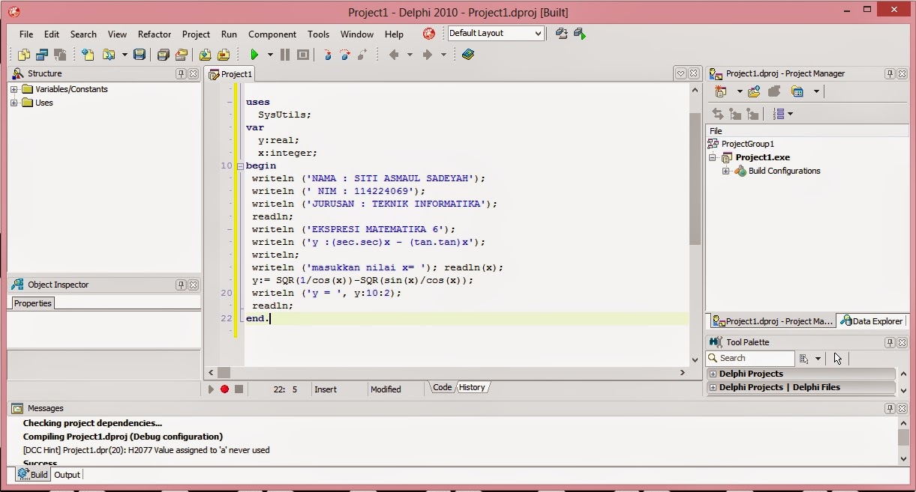Open the Component menu

tap(272, 34)
